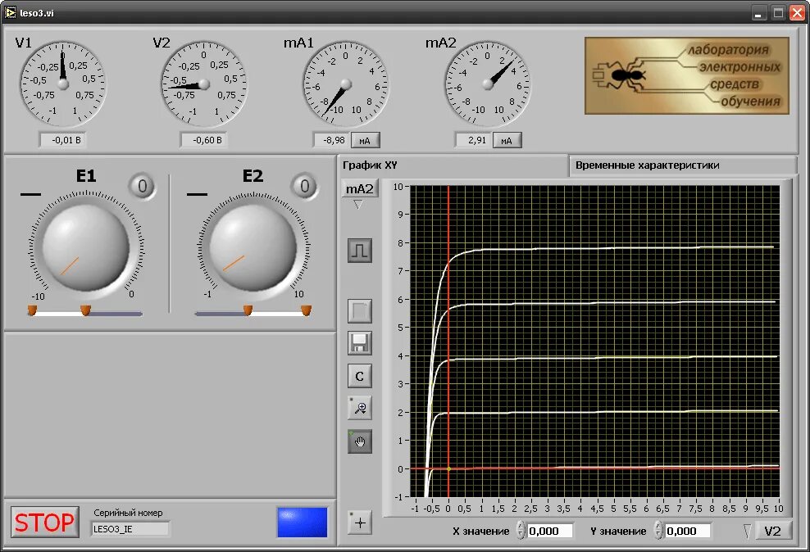Click the square pulse waveform icon button
810x552 pixels.
click(360, 251)
